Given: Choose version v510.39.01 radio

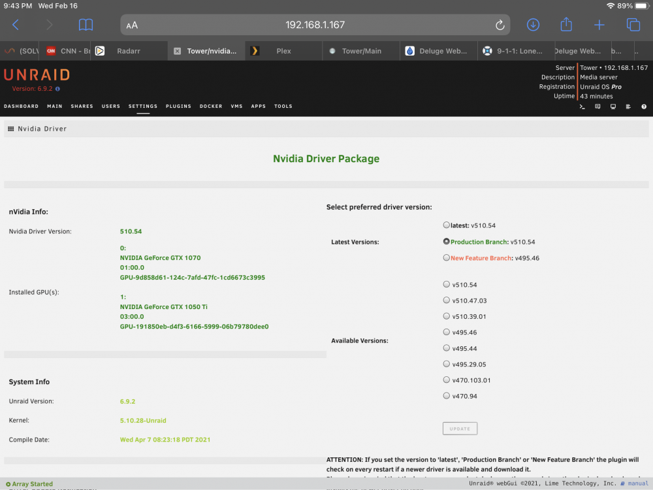Looking at the screenshot, I should click(447, 316).
